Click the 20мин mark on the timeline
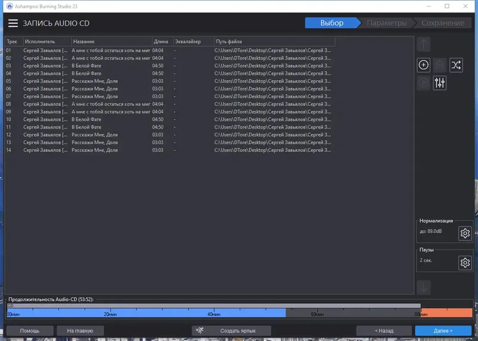 point(110,314)
